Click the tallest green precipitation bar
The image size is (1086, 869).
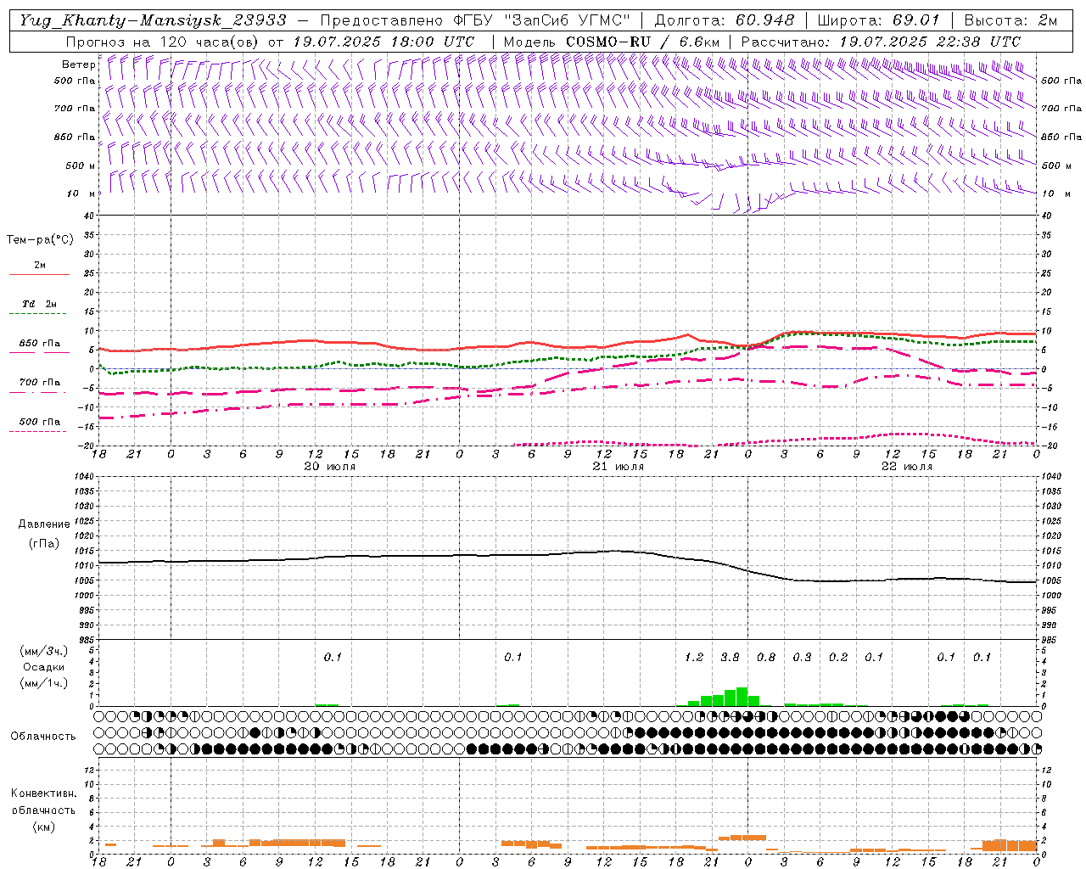pyautogui.click(x=742, y=697)
